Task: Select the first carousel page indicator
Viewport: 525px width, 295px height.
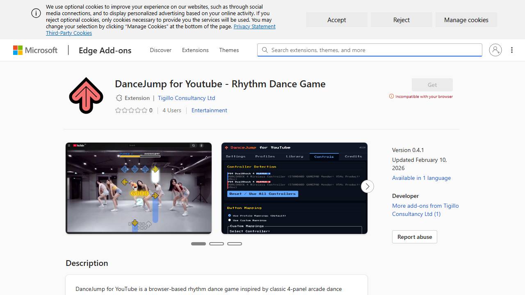Action: pyautogui.click(x=199, y=244)
